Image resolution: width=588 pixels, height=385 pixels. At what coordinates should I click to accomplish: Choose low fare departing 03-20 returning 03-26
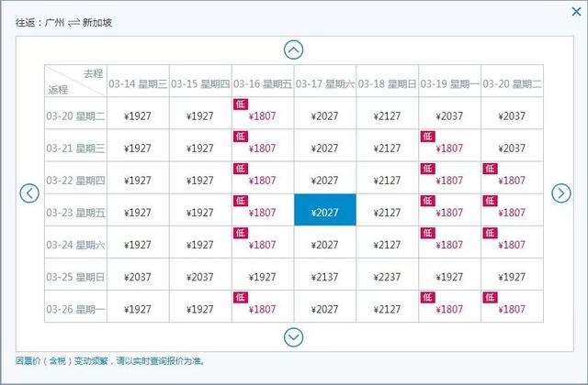pos(512,306)
